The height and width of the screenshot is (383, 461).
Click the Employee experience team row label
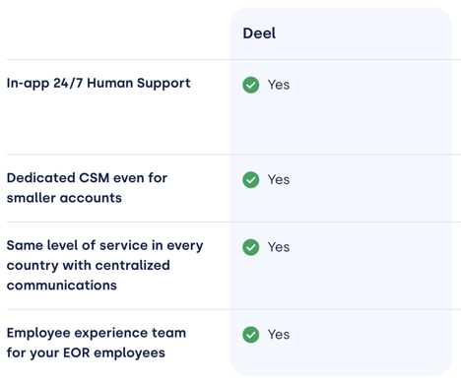97,343
